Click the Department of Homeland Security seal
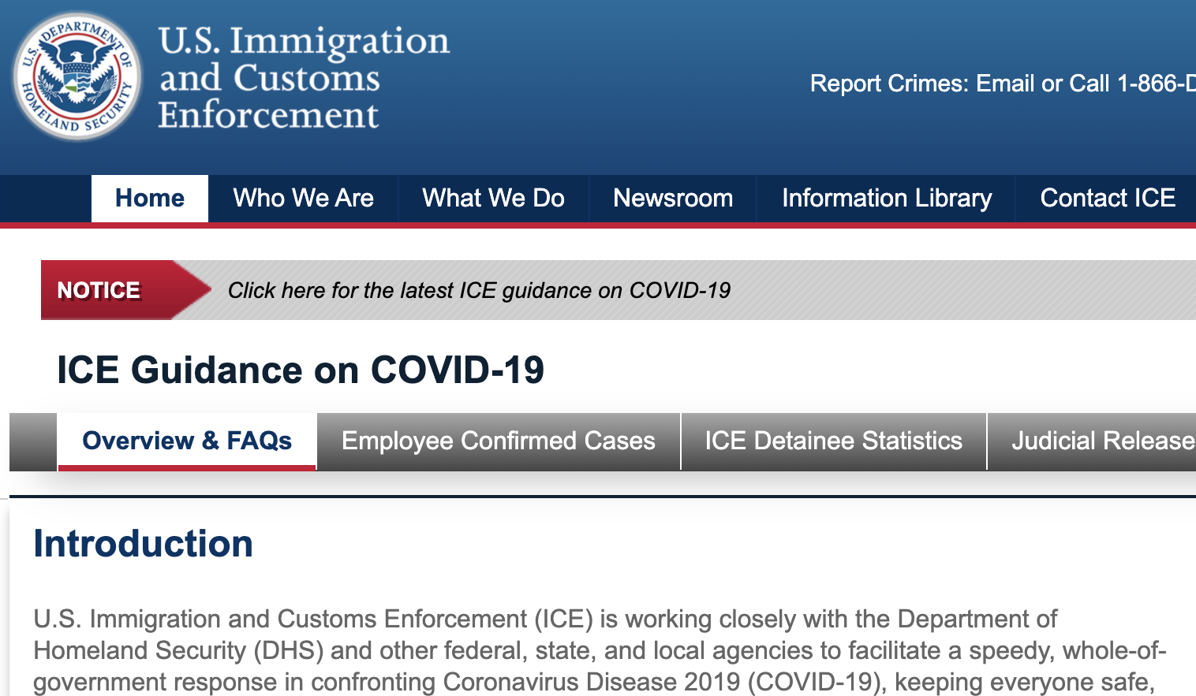 point(77,76)
